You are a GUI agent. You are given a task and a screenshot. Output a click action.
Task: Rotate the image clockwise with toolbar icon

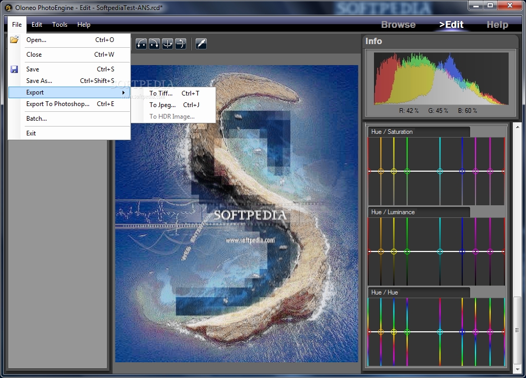[154, 44]
